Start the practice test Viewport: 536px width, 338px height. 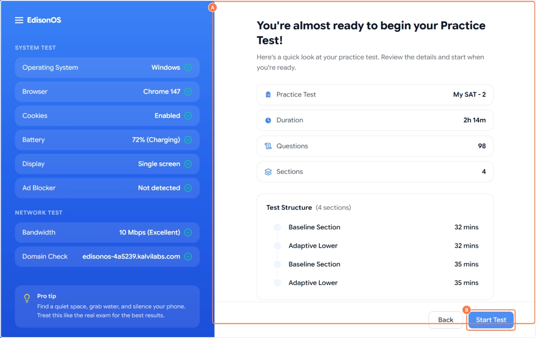pyautogui.click(x=491, y=320)
